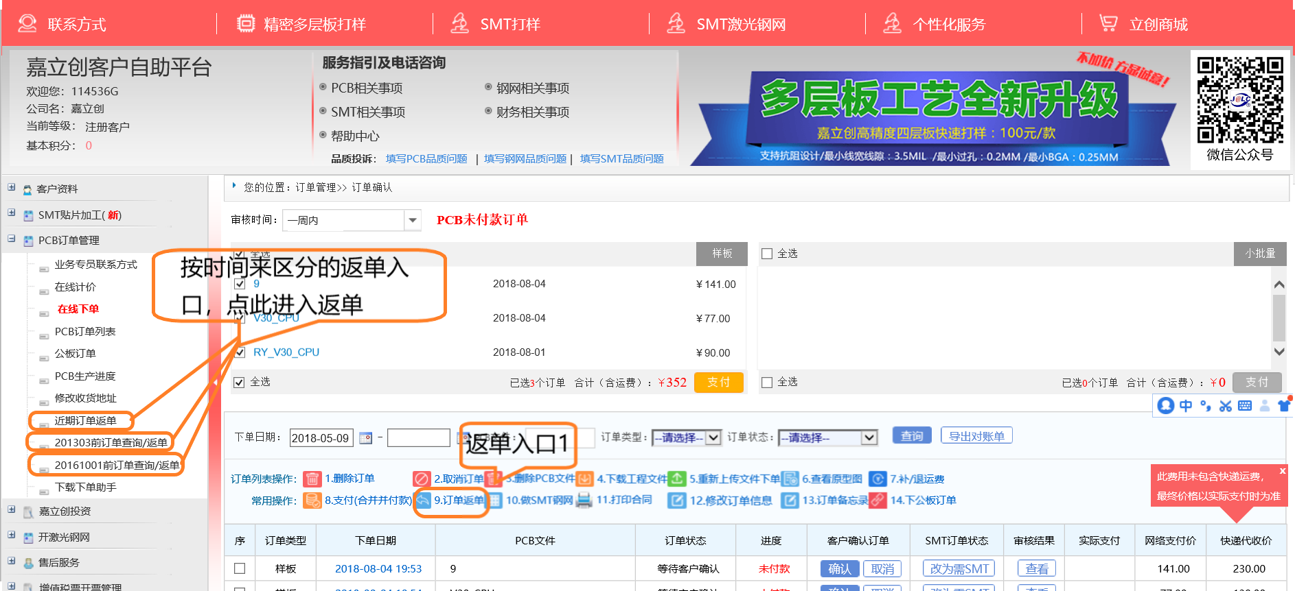The image size is (1295, 591).
Task: Select the 样板 tab
Action: [x=722, y=254]
